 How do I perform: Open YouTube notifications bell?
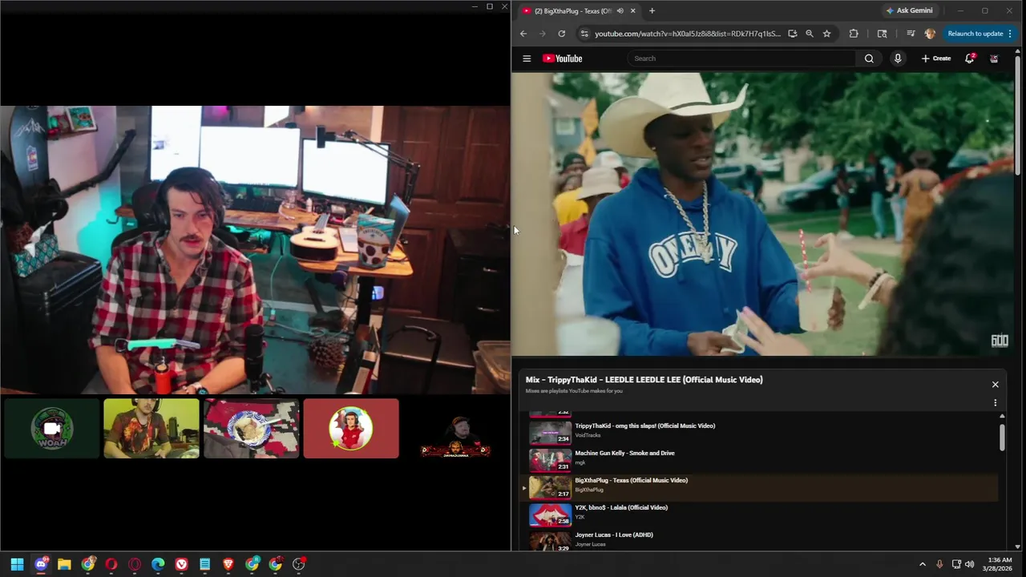[x=970, y=59]
